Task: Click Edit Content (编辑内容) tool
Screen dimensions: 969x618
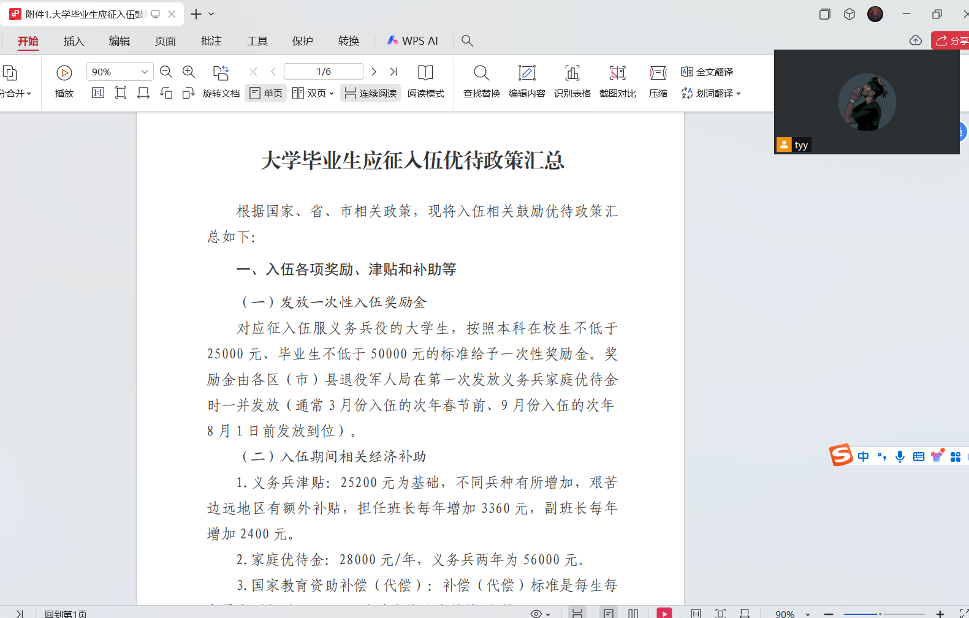Action: point(526,81)
